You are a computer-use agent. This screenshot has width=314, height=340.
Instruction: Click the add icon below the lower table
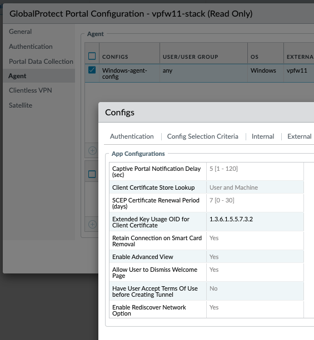coord(92,224)
